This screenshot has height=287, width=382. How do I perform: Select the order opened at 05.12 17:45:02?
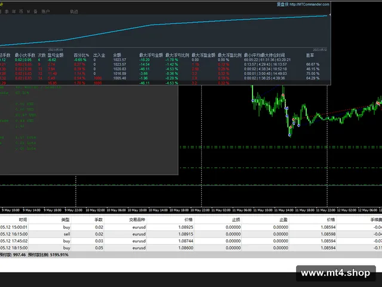[191, 241]
